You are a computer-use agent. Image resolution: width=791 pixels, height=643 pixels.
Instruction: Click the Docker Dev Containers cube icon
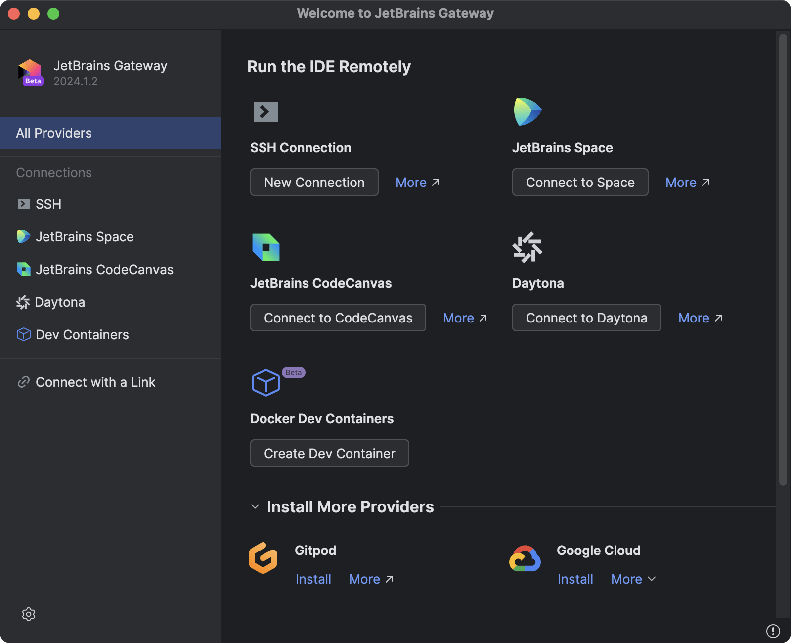(266, 383)
